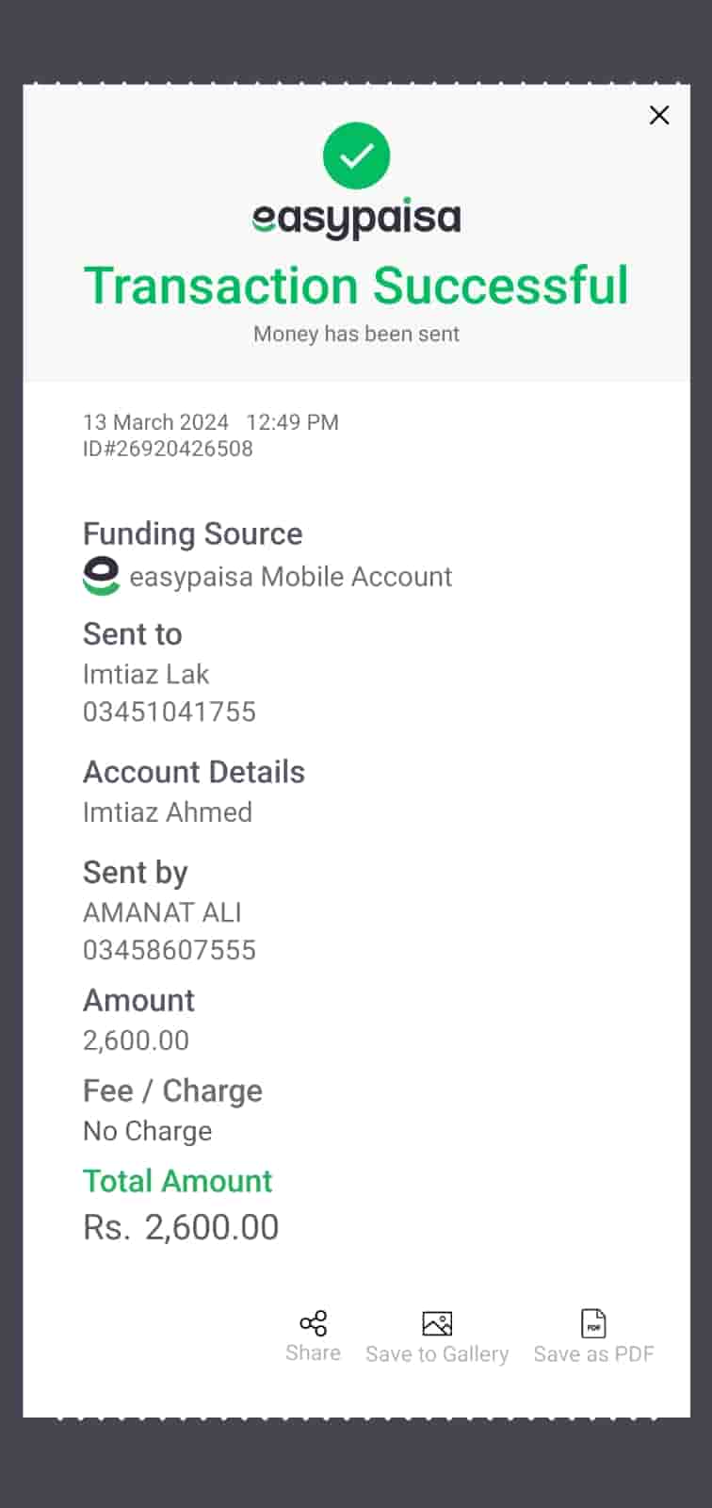Click the recipient name Imtiaz Lak
Image resolution: width=712 pixels, height=1508 pixels.
point(146,674)
